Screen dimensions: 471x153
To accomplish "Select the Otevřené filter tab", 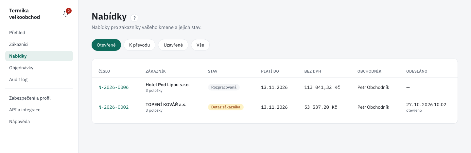I will [106, 45].
